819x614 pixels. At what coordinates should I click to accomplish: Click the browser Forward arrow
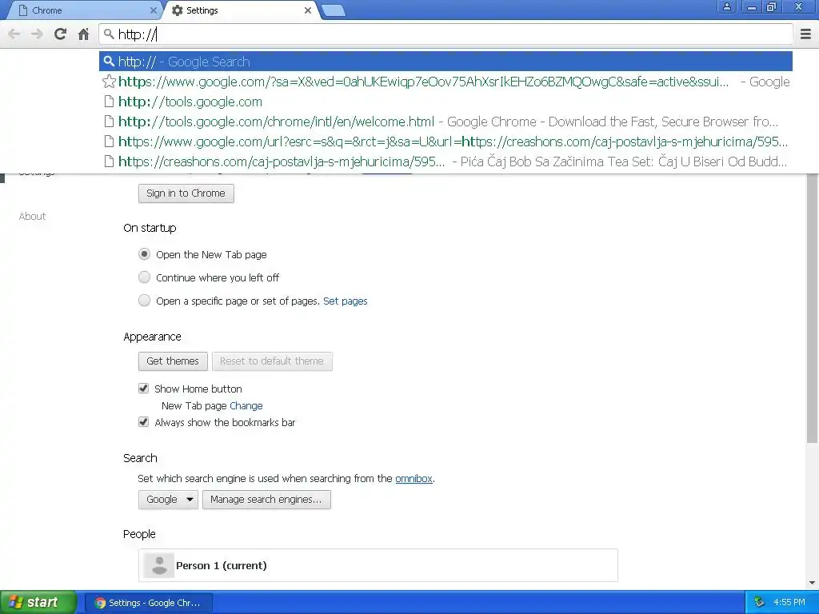[x=37, y=34]
